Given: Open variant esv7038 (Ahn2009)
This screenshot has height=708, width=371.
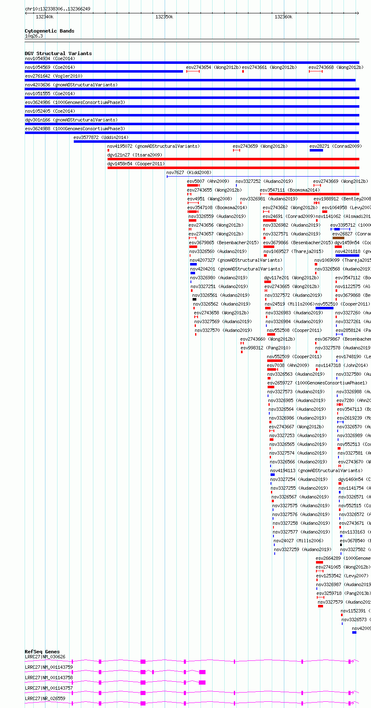Looking at the screenshot, I should coord(288,365).
